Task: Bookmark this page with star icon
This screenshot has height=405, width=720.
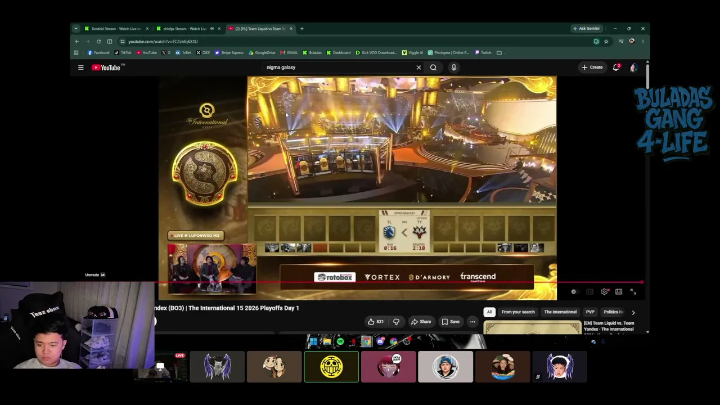Action: click(x=606, y=41)
